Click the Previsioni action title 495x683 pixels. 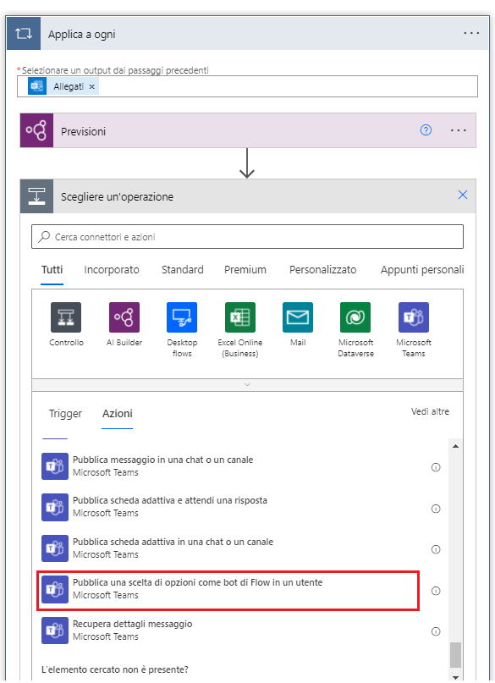tap(83, 131)
